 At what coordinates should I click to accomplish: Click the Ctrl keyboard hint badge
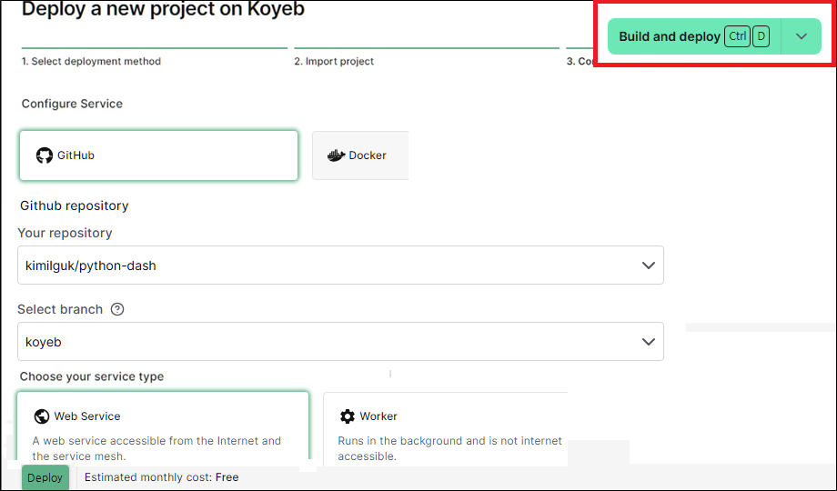[737, 36]
